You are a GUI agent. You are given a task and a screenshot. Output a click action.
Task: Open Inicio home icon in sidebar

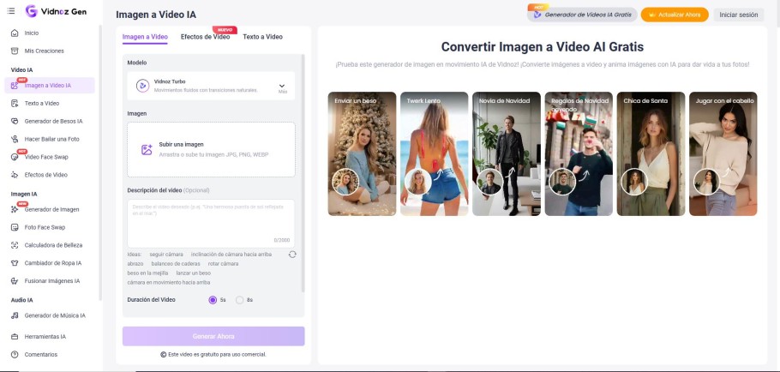click(15, 33)
